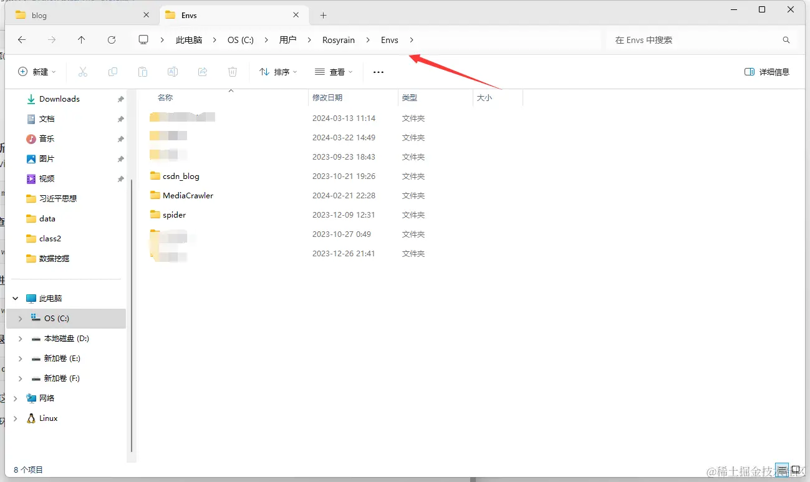Sort by 大小 column header
This screenshot has width=810, height=482.
coord(485,97)
